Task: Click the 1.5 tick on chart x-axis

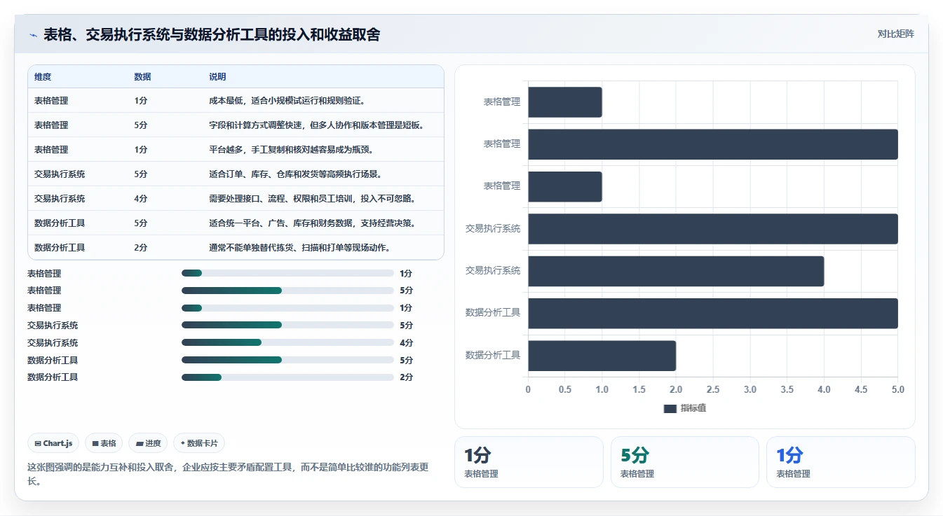Action: pos(639,389)
